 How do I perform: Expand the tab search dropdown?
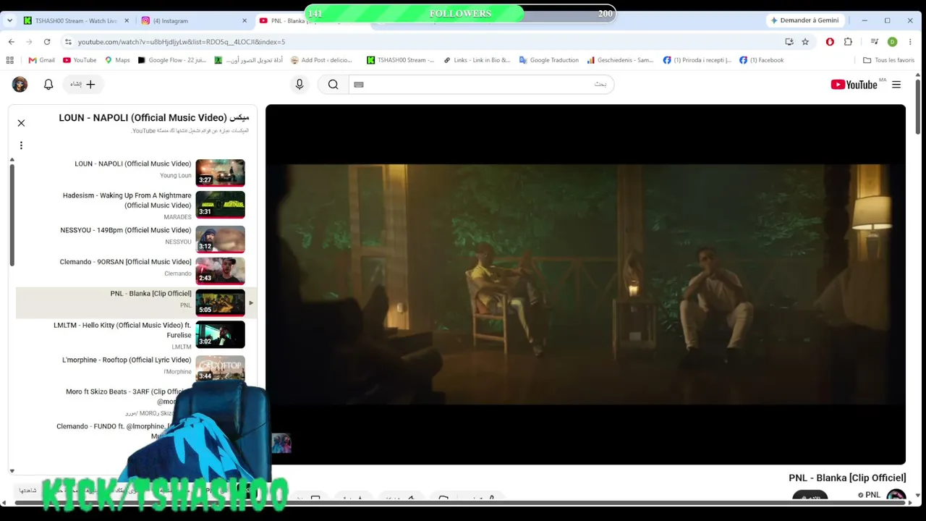click(x=9, y=20)
